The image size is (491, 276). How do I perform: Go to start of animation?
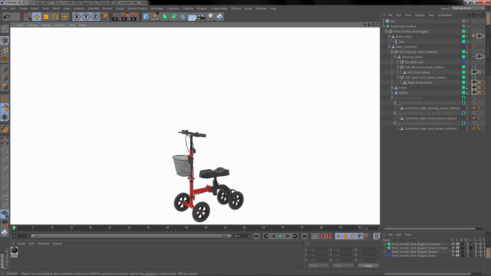coord(256,236)
